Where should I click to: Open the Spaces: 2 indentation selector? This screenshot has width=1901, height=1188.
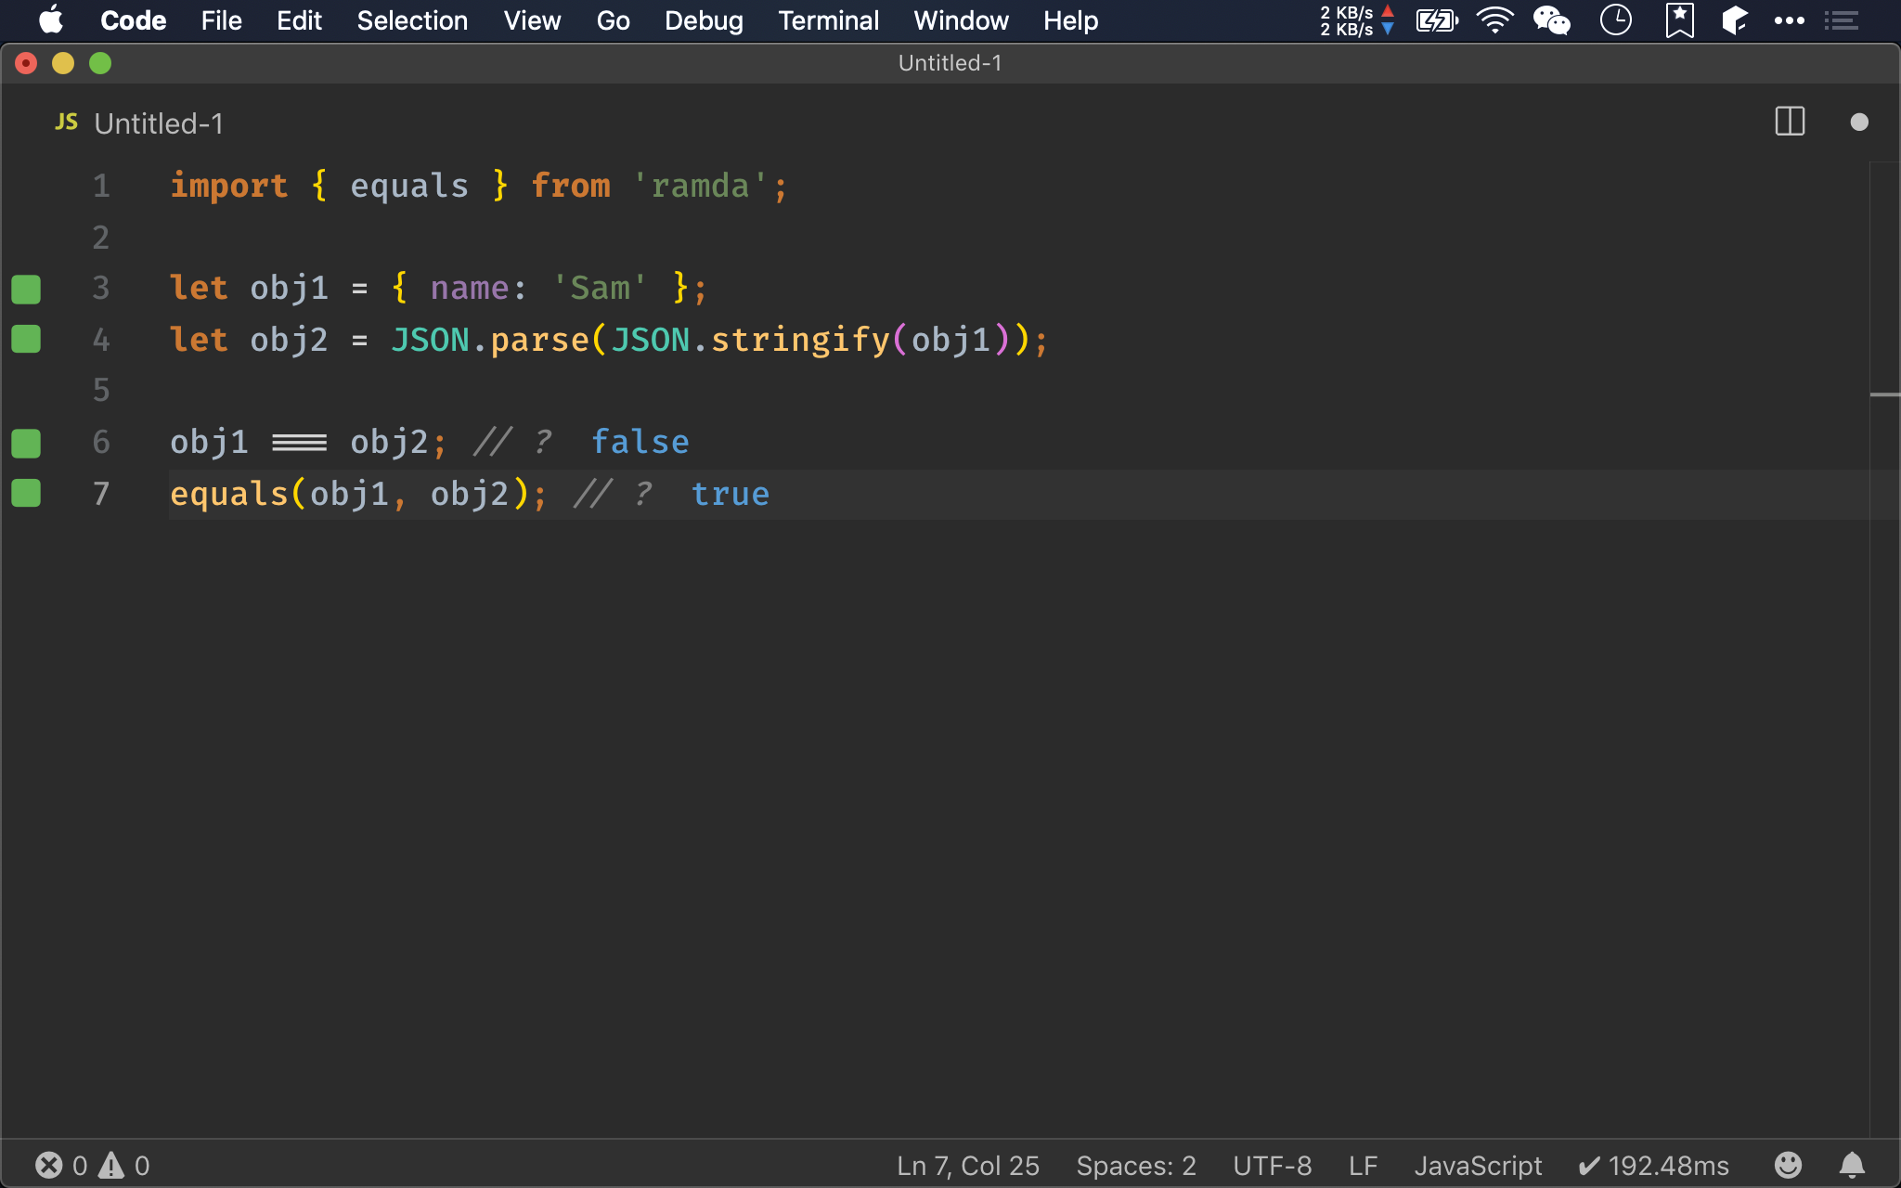pyautogui.click(x=1135, y=1165)
